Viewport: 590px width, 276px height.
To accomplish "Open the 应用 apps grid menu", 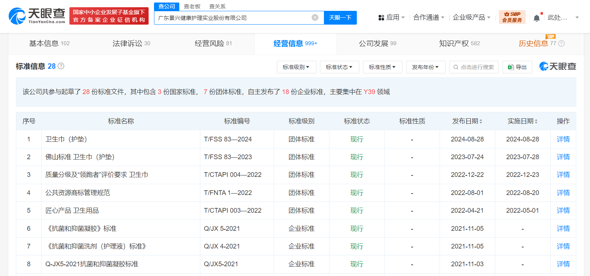I will coord(391,17).
